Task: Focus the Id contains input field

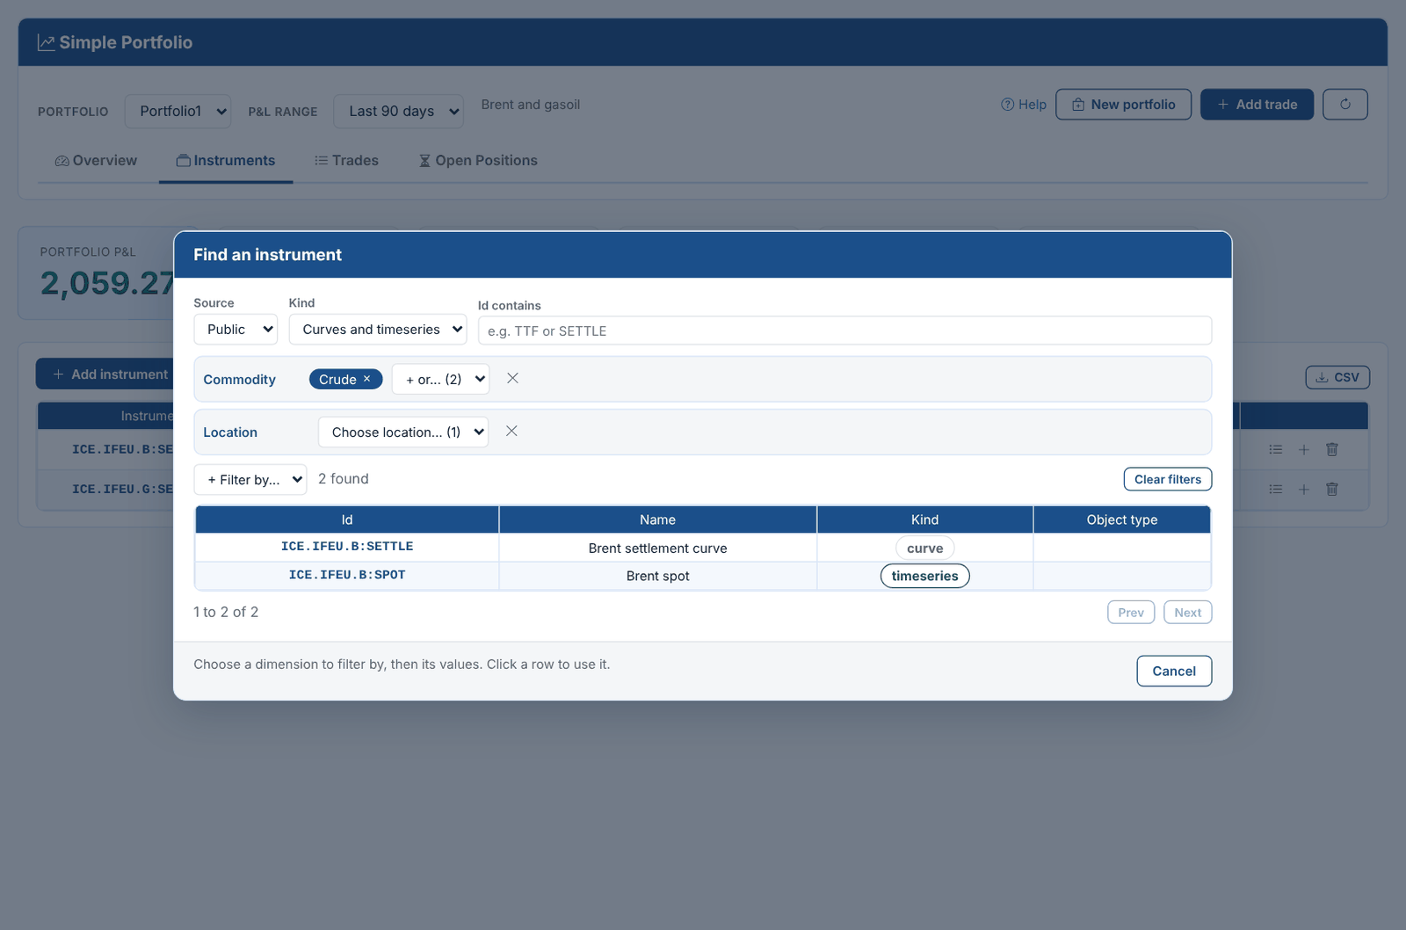Action: (x=844, y=331)
